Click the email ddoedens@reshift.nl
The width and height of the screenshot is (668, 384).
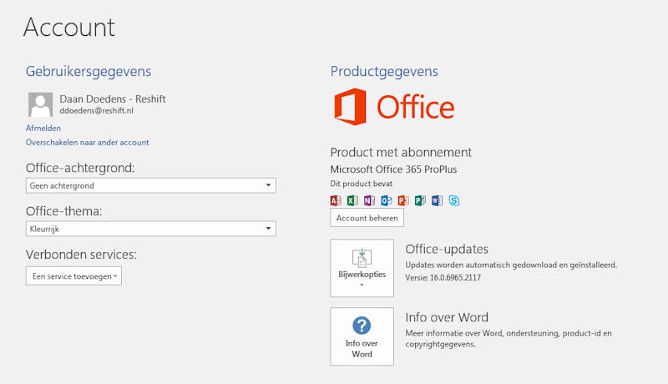(96, 111)
